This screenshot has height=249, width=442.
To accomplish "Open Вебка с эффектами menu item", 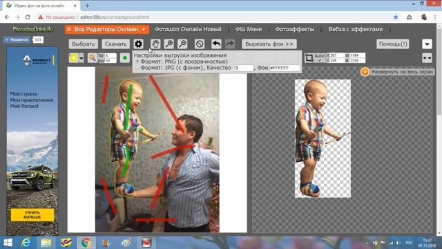I will point(356,29).
